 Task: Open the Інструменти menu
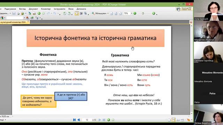coord(60,9)
